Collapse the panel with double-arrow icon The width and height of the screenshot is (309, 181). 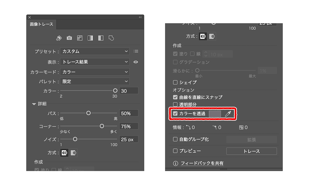[140, 17]
